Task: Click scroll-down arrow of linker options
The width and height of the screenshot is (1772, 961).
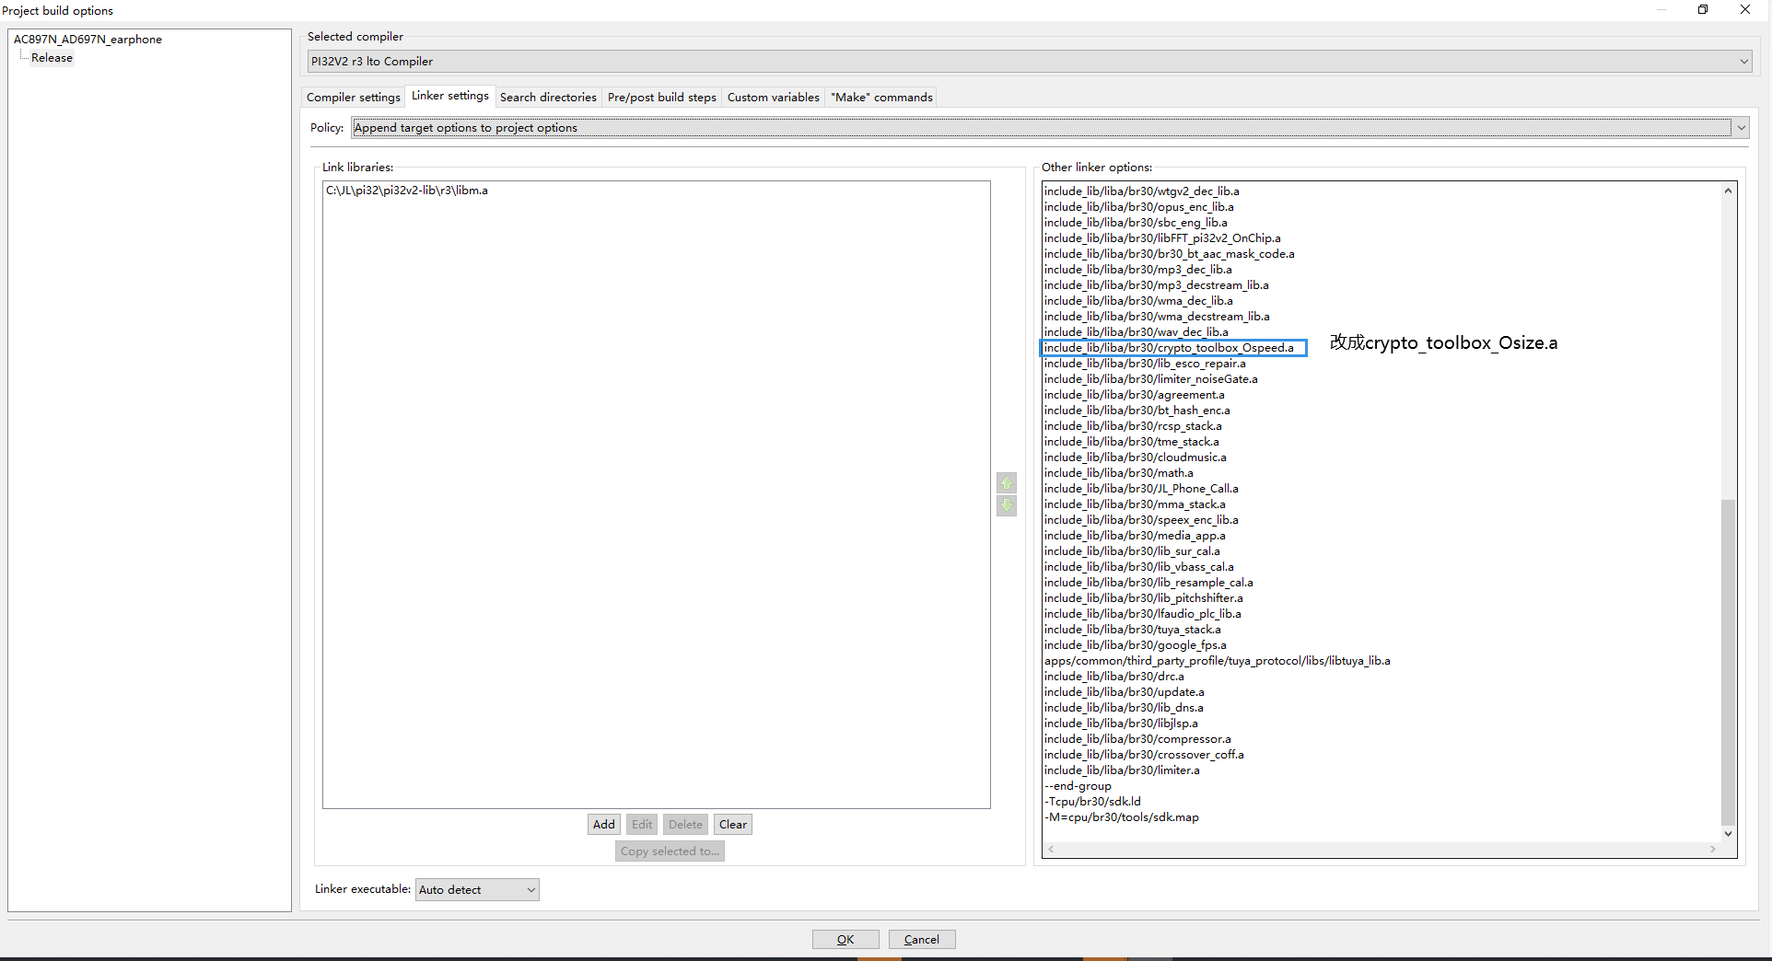Action: pos(1728,834)
